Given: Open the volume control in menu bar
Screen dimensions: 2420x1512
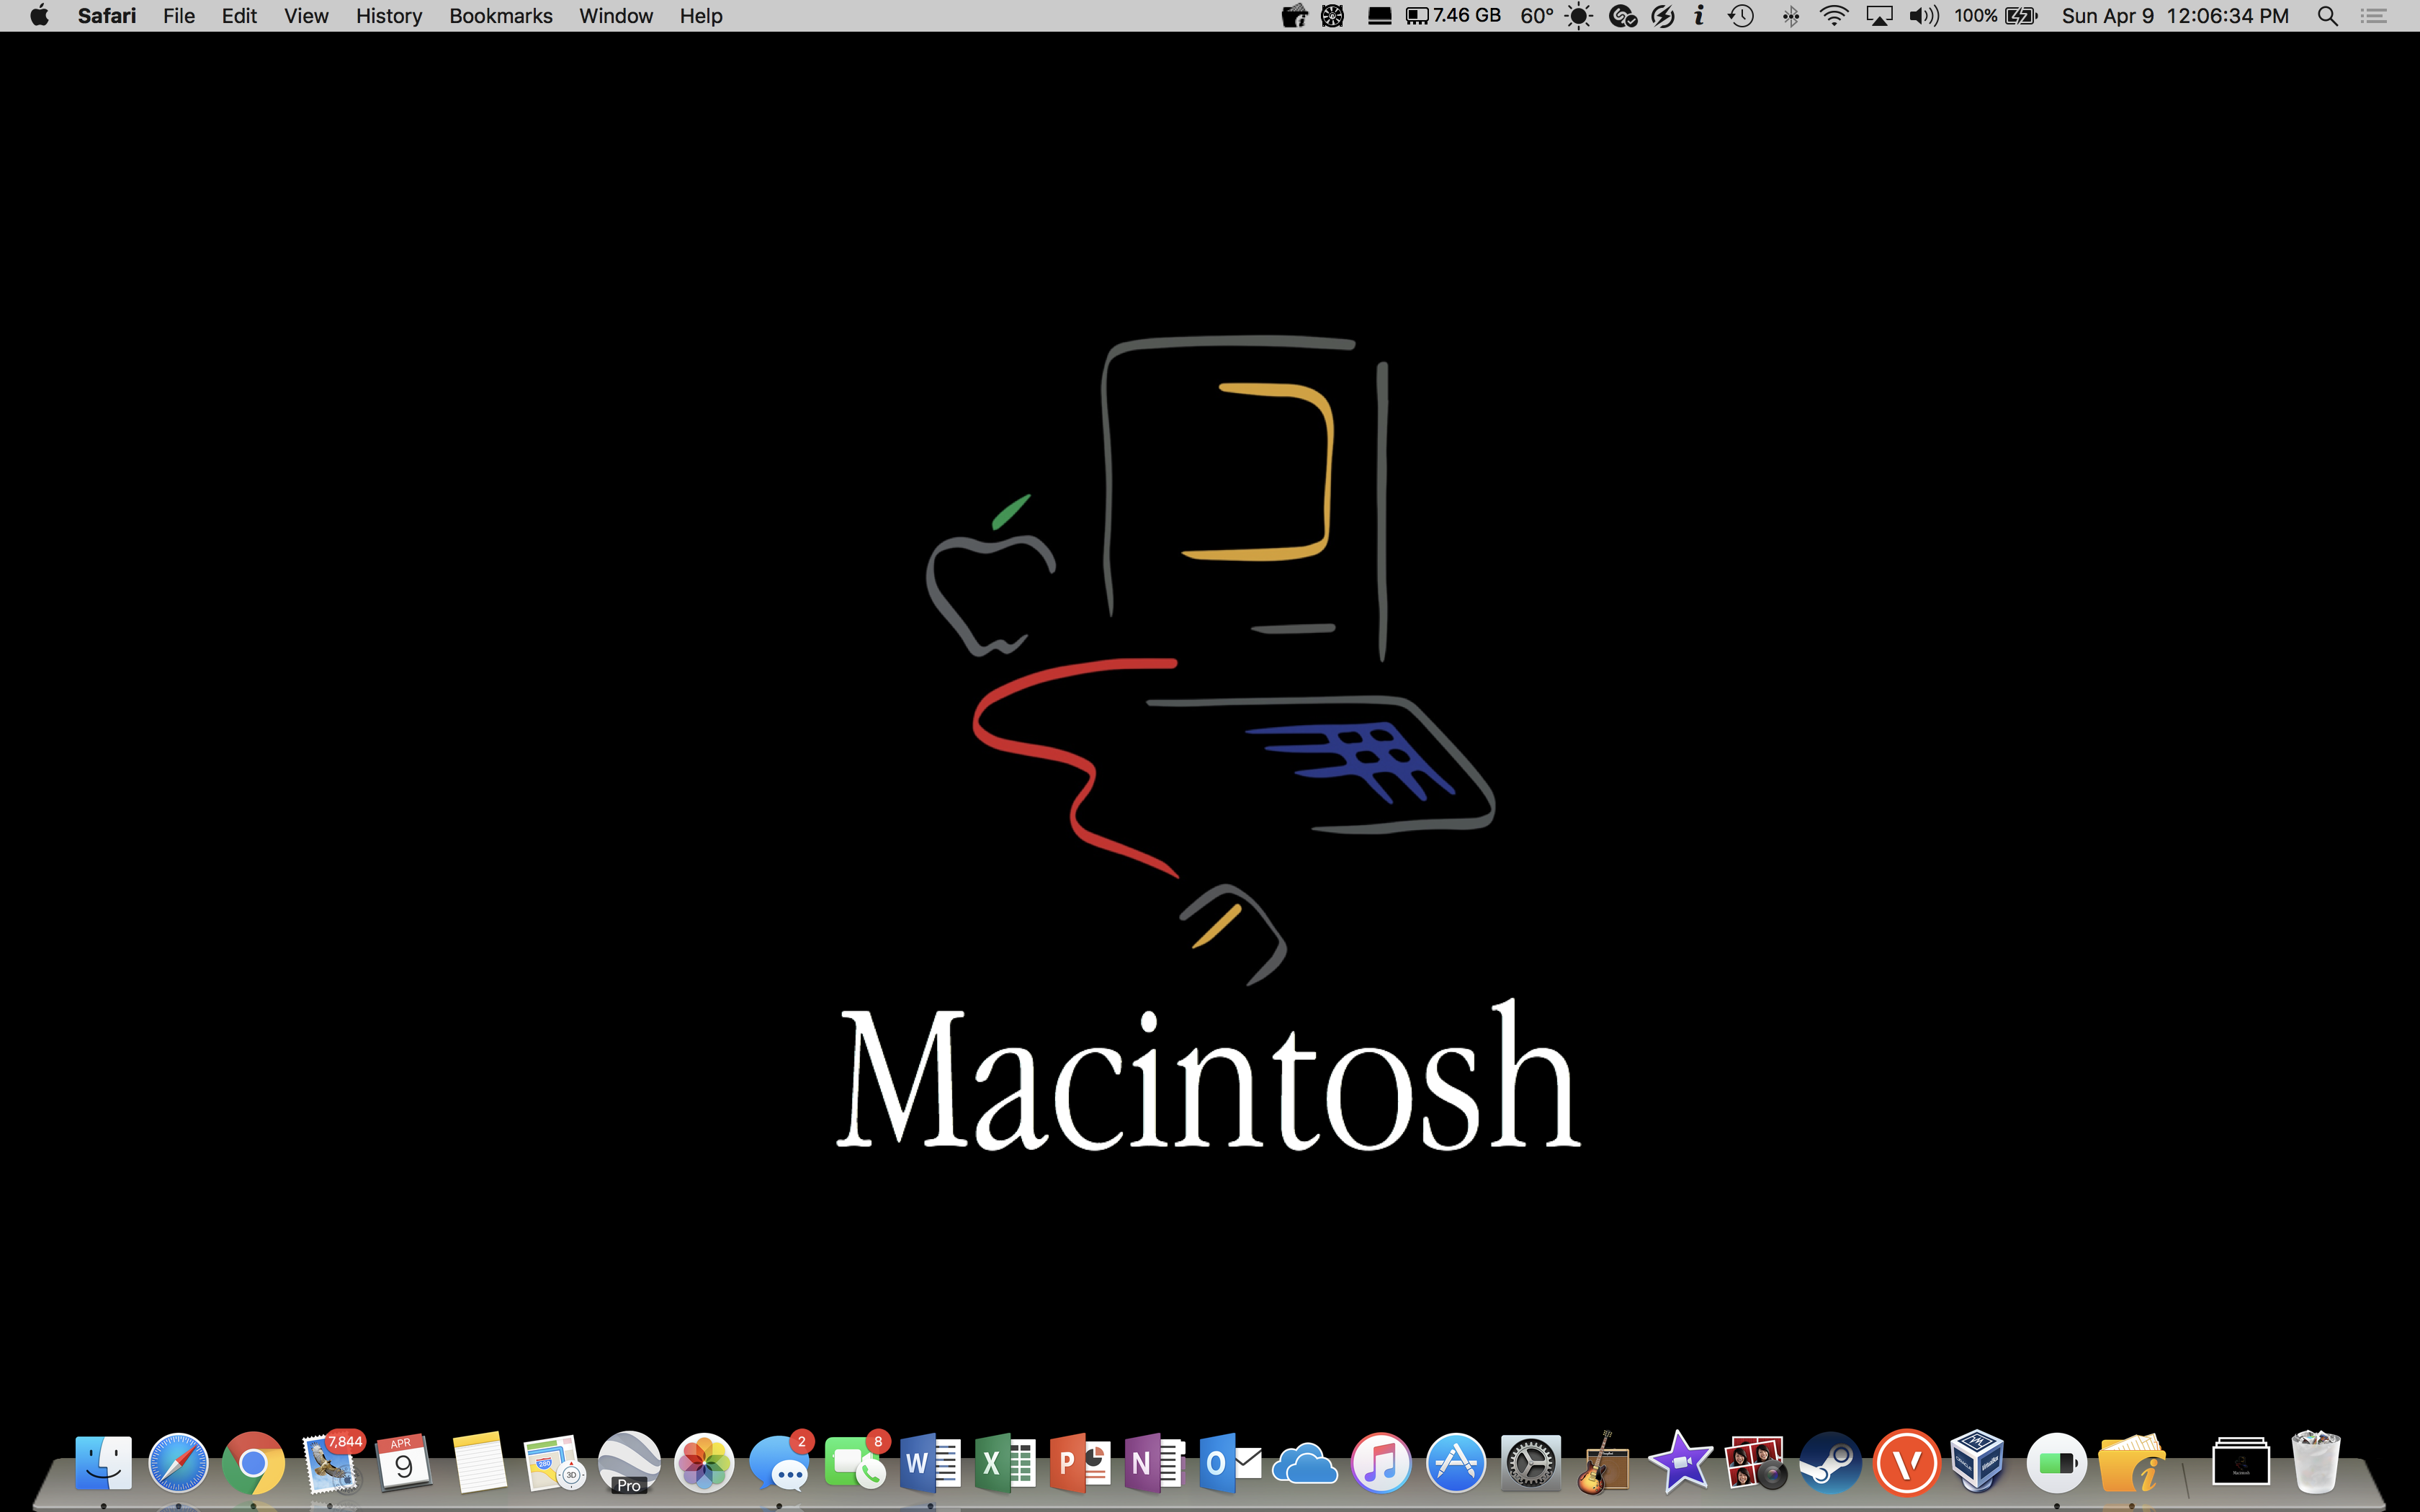Looking at the screenshot, I should [1924, 16].
